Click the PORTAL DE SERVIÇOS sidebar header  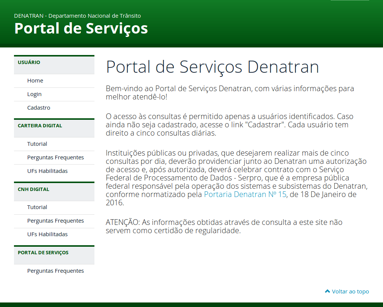54,255
